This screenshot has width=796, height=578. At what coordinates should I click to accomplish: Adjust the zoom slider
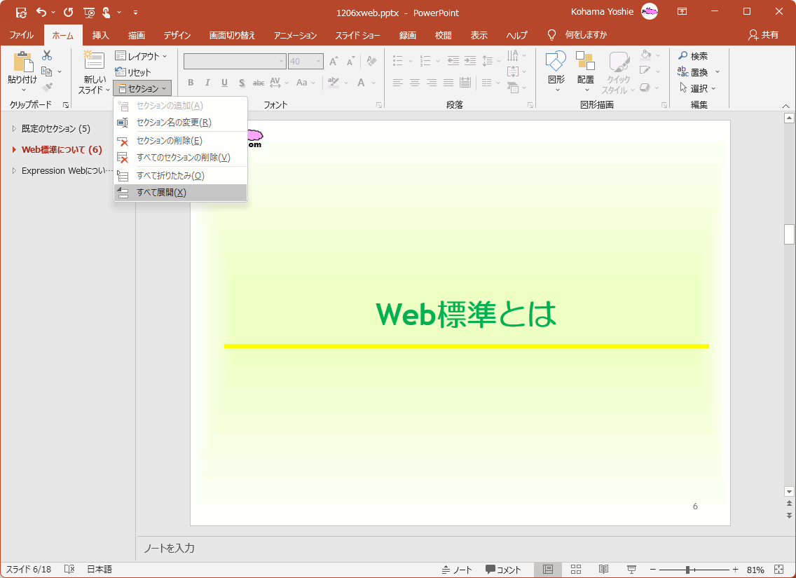click(x=687, y=570)
